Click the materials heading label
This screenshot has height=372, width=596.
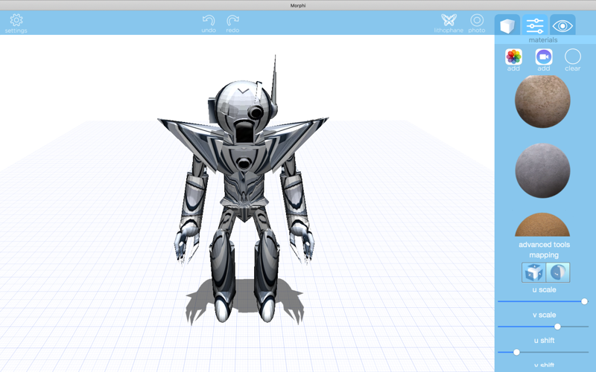click(x=543, y=40)
